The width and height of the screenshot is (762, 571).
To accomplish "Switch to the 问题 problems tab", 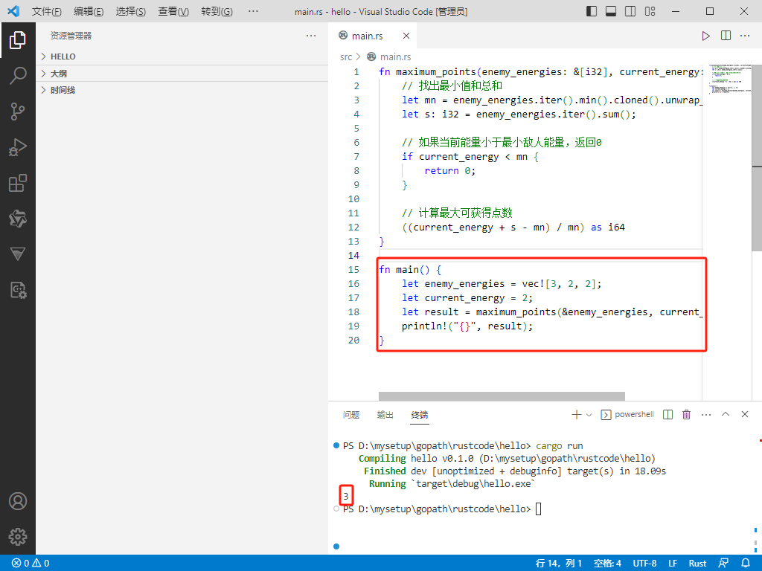I will (x=351, y=415).
